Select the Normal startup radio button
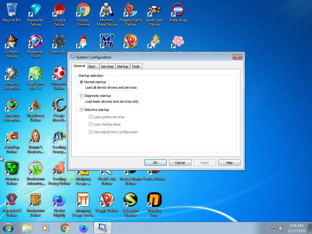Viewport: 312px width, 234px height. (81, 82)
